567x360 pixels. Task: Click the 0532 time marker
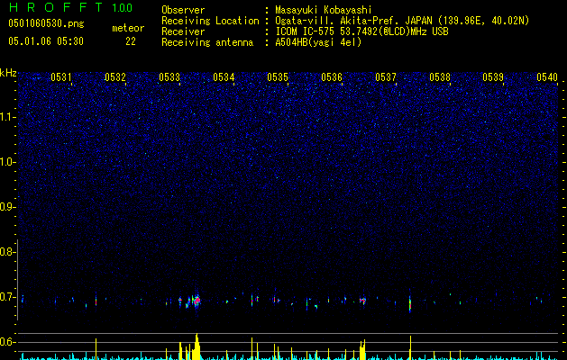(115, 77)
